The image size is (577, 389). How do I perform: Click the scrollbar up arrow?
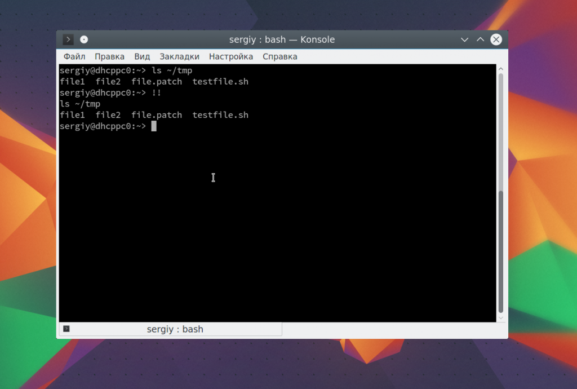pyautogui.click(x=500, y=69)
